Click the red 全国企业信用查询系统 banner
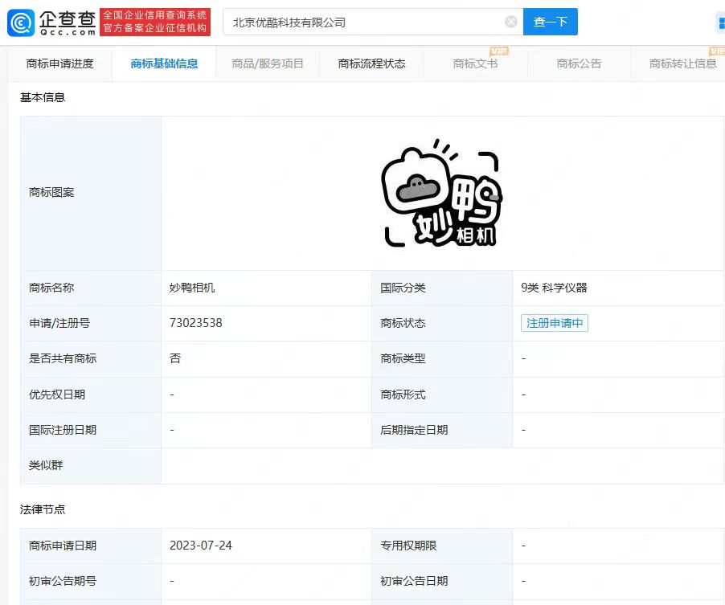Viewport: 725px width, 605px height. pos(155,22)
